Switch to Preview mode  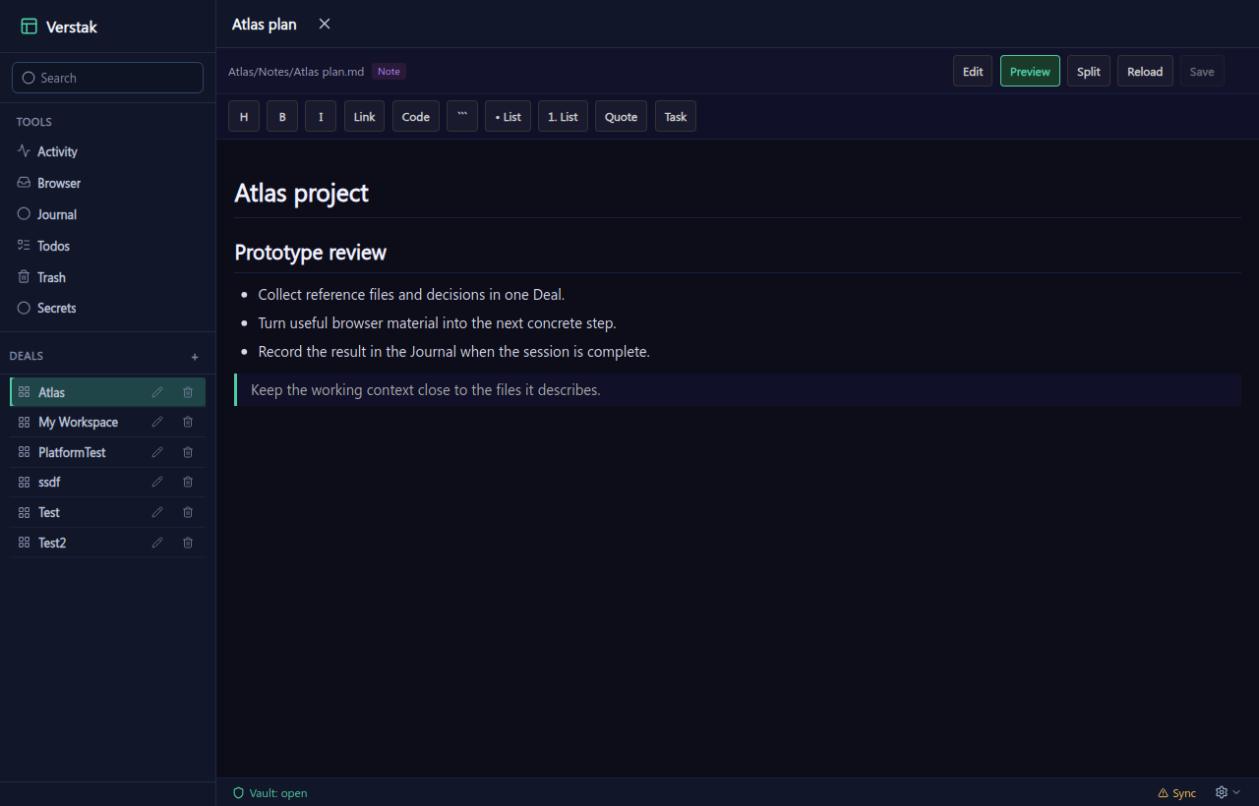click(1030, 71)
